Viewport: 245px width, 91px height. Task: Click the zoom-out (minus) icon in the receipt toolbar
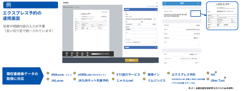point(72,53)
